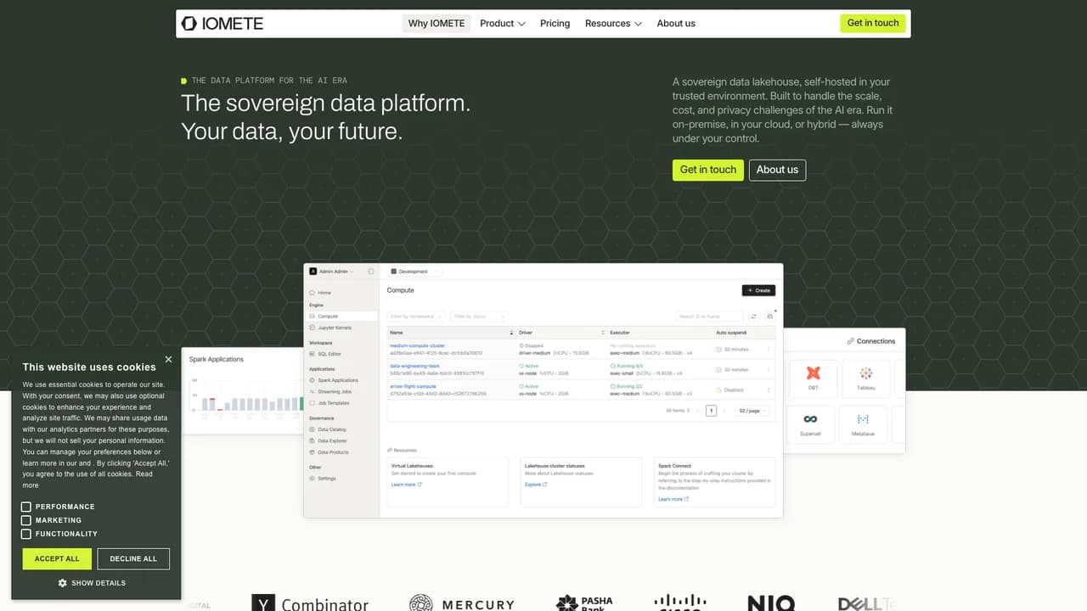Open the Development environment dropdown

click(415, 272)
